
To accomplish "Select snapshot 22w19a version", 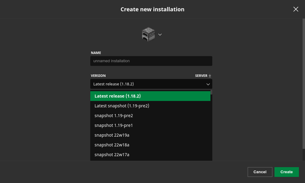I will tap(112, 135).
